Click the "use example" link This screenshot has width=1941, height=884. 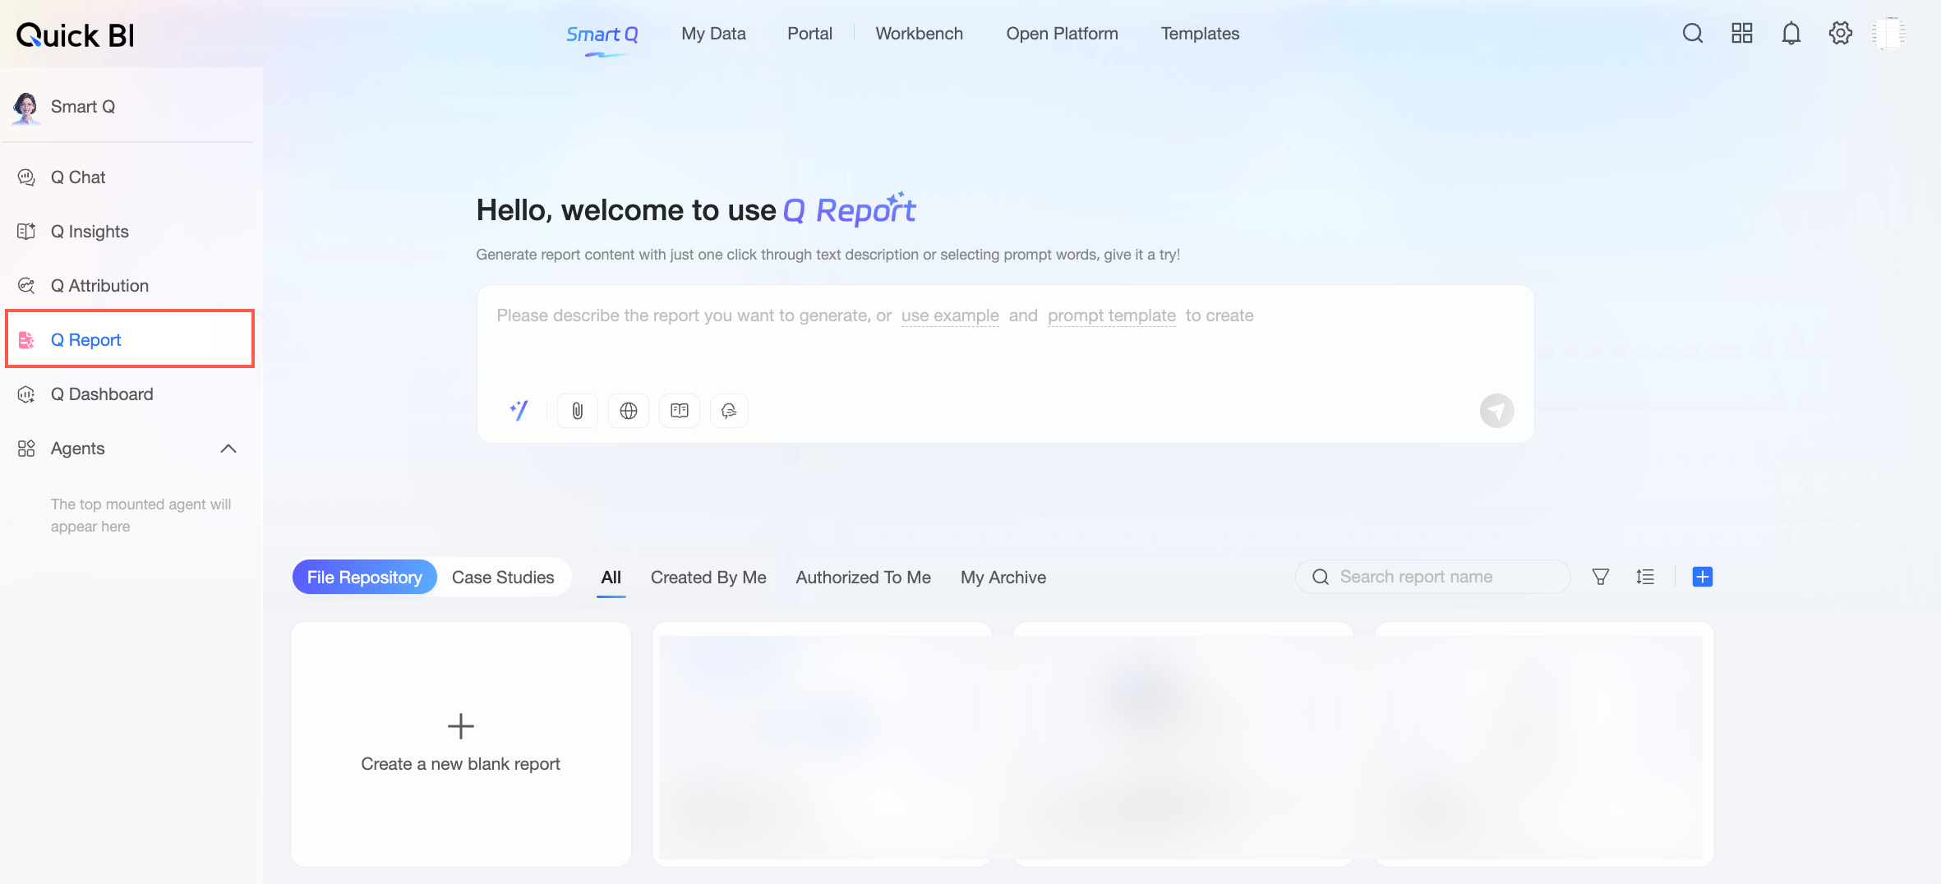pyautogui.click(x=950, y=315)
